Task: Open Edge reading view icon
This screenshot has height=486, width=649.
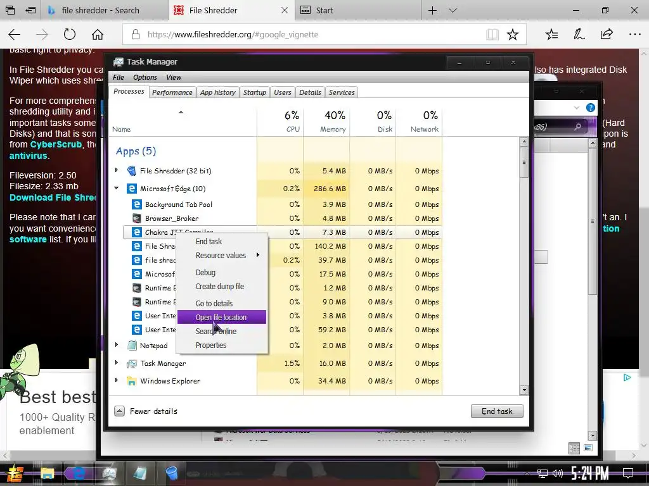Action: tap(492, 34)
